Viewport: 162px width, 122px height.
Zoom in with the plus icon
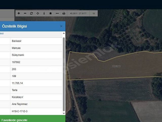coord(19,13)
